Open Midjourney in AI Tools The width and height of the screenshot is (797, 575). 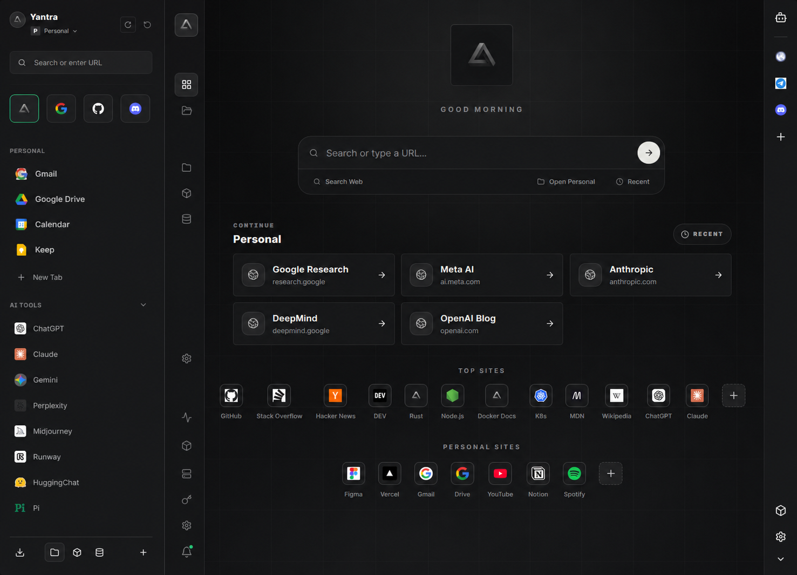tap(81, 431)
